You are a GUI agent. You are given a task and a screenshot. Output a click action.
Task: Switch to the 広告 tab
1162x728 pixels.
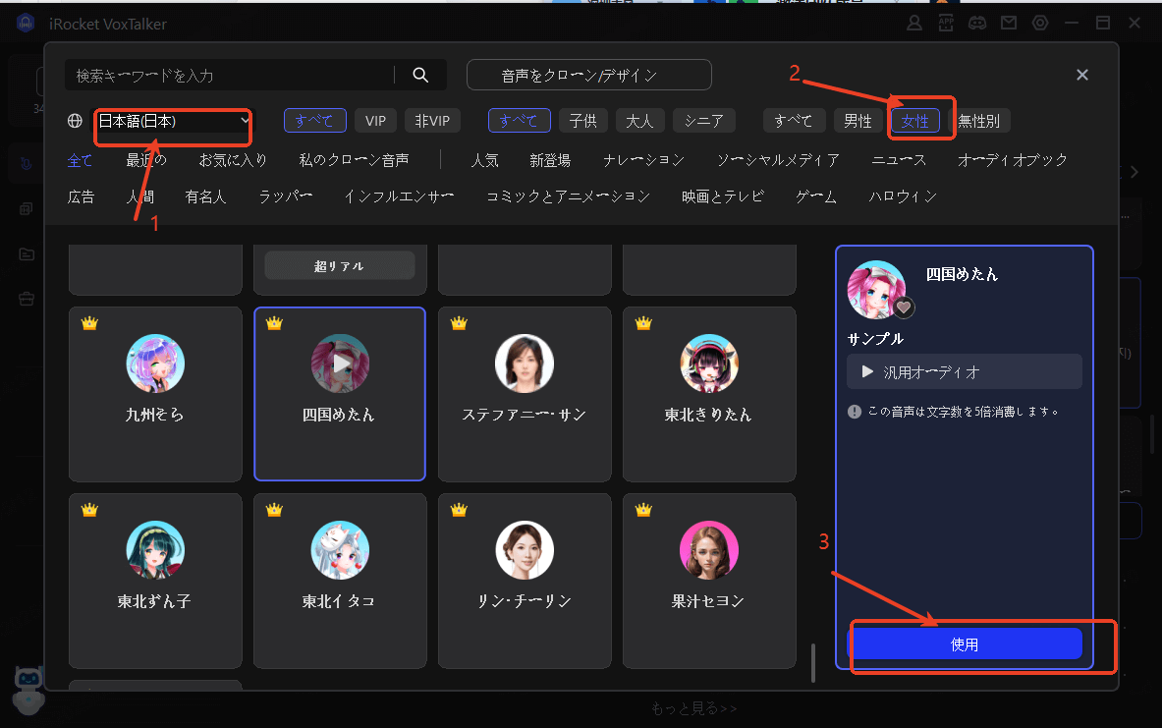tap(81, 196)
